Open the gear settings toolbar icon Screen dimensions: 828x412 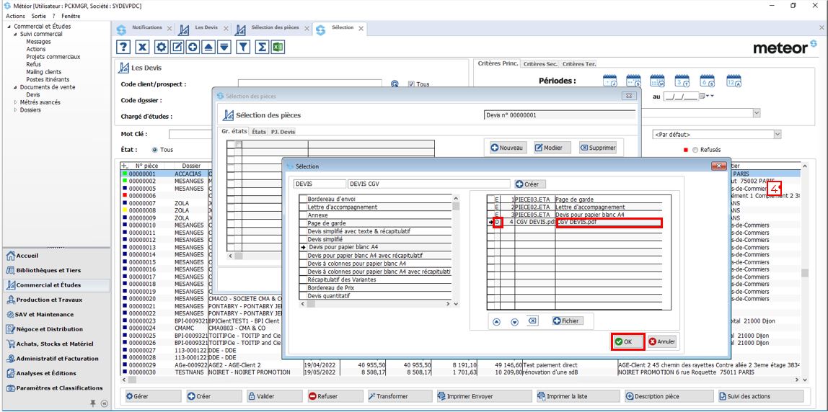coord(161,47)
